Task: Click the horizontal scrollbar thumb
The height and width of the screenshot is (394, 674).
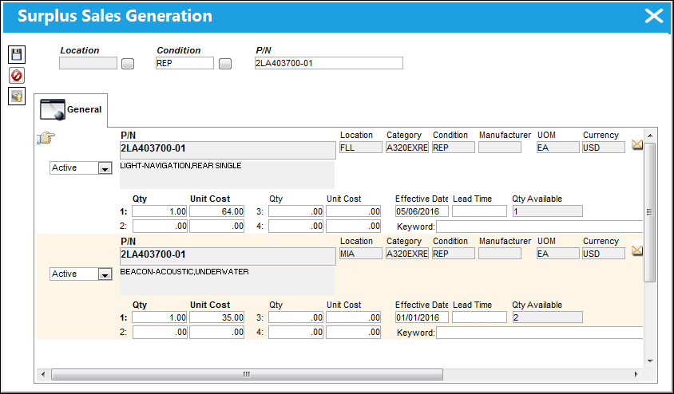Action: pyautogui.click(x=247, y=374)
